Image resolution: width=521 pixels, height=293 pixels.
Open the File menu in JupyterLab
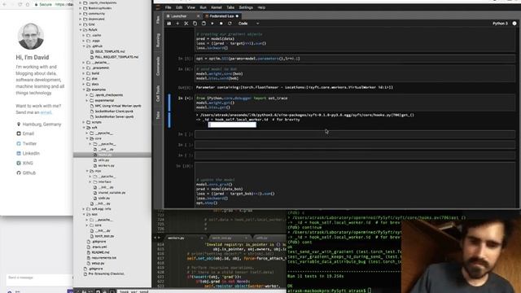169,7
